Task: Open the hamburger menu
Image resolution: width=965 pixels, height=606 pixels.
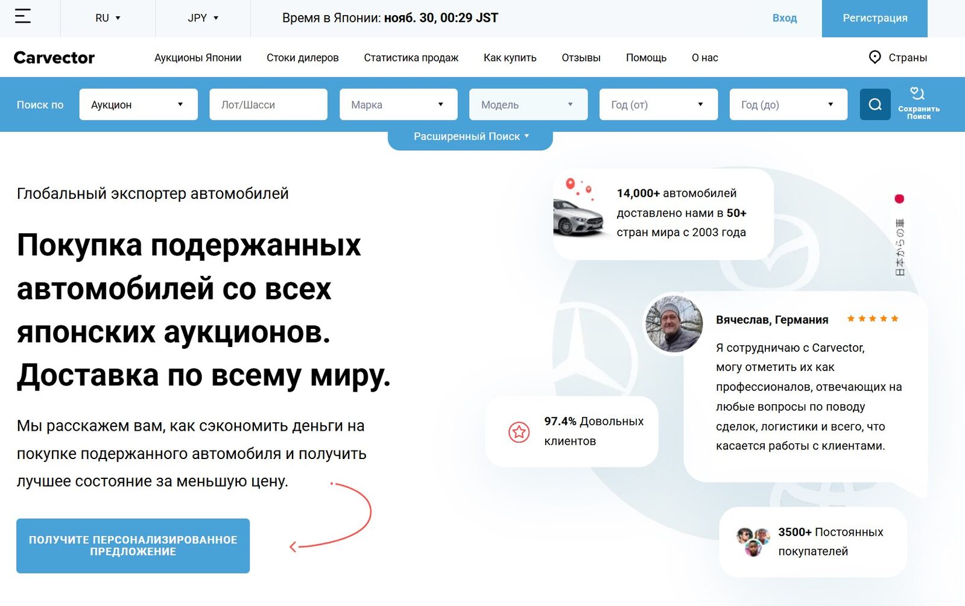Action: (23, 17)
